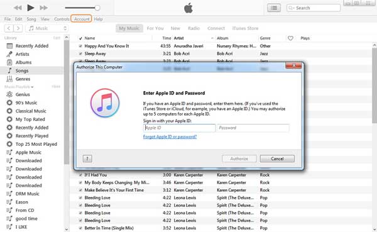This screenshot has width=377, height=232.
Task: Uncheck Better In Time (Single Mix)
Action: (x=80, y=228)
